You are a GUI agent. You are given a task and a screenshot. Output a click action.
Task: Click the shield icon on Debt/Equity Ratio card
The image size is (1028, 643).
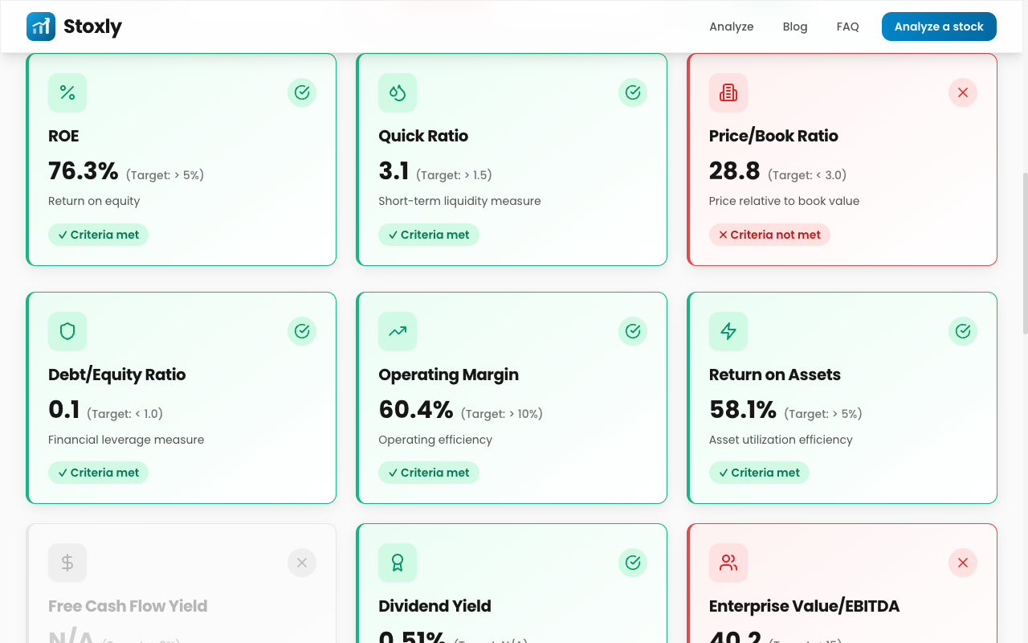tap(67, 331)
